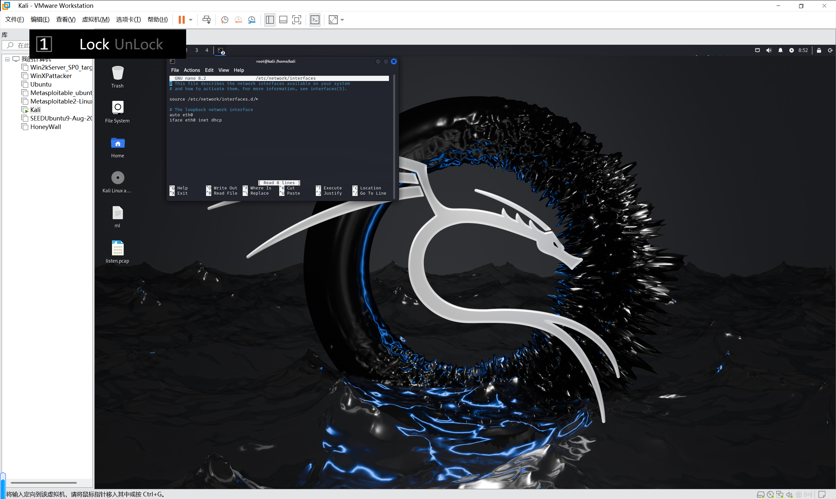Open the snapshot manager wrench icon

click(x=252, y=20)
